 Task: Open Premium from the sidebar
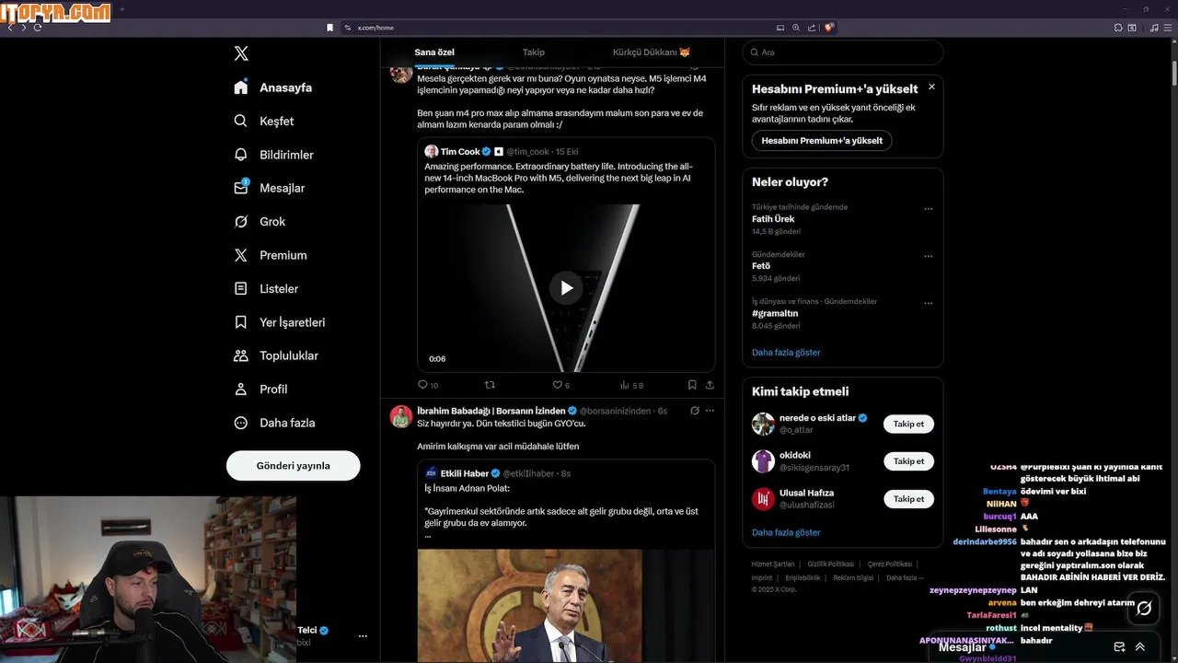pyautogui.click(x=270, y=255)
